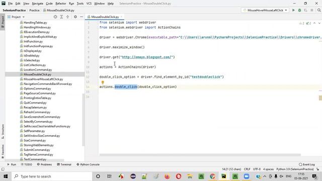The width and height of the screenshot is (322, 181).
Task: Open the Problems tool window tab
Action: pos(44,164)
